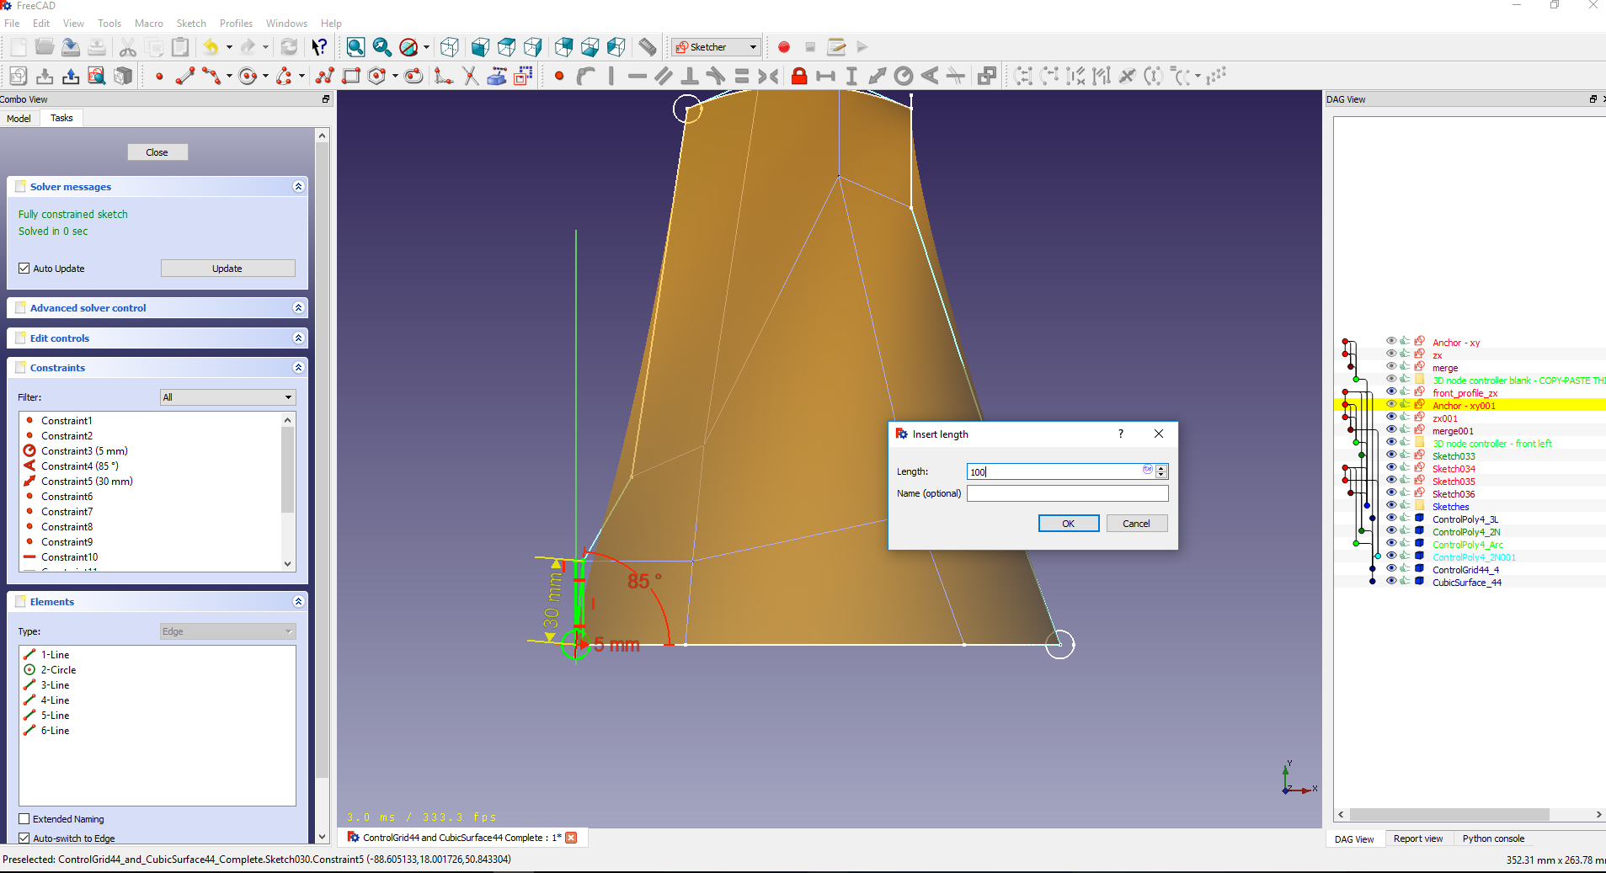Hide Sketch033 via its eye icon
This screenshot has height=873, width=1606.
[x=1391, y=455]
